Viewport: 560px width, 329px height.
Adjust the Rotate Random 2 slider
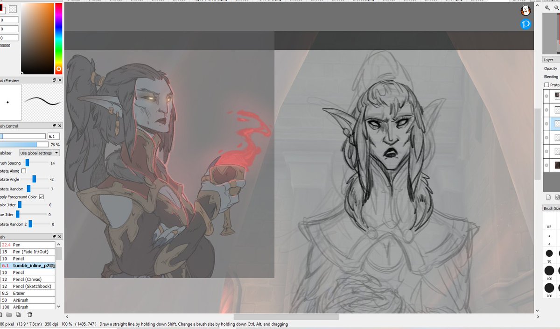coord(30,224)
